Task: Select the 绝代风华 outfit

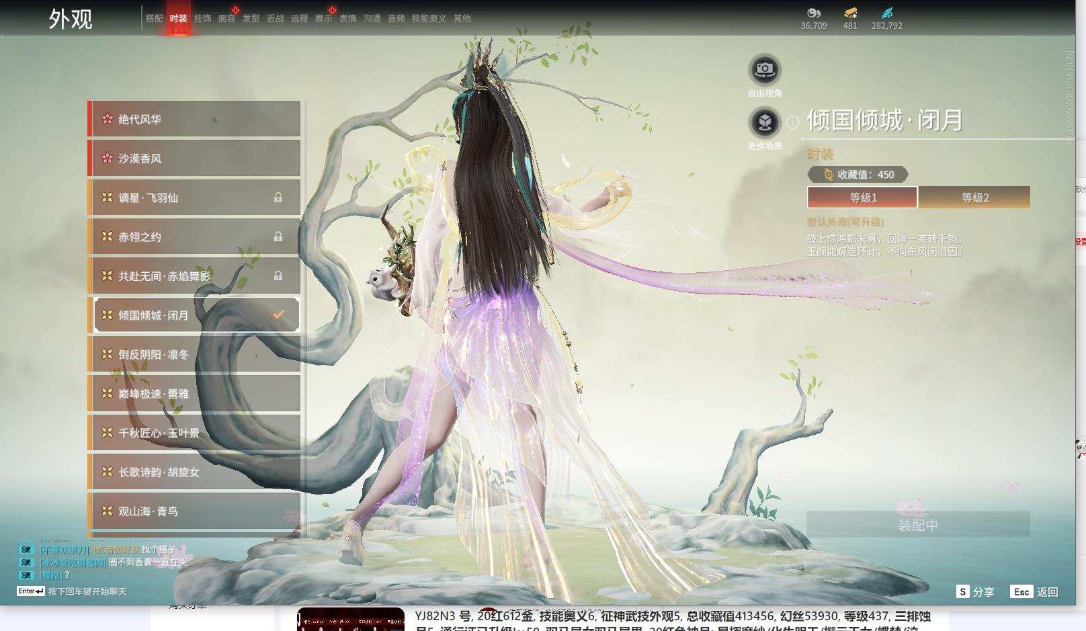Action: pyautogui.click(x=194, y=119)
